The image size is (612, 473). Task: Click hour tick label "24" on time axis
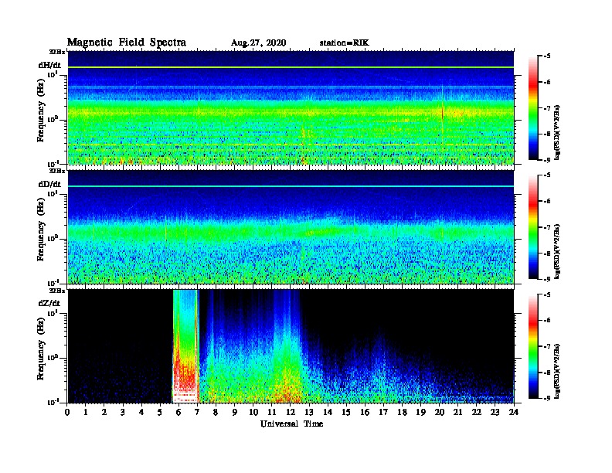[514, 412]
